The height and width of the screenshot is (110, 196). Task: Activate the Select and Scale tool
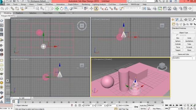point(66,9)
